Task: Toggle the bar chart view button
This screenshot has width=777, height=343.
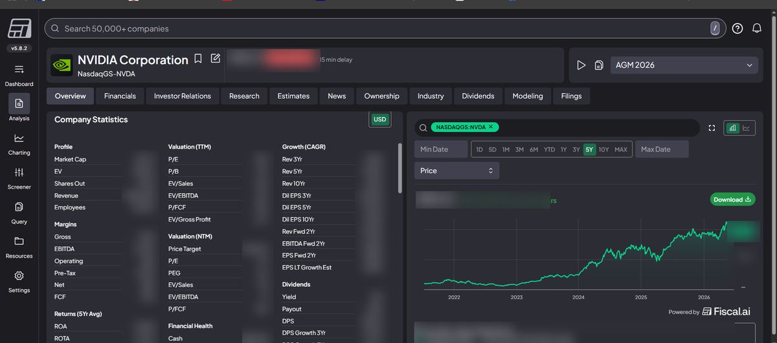Action: [734, 128]
